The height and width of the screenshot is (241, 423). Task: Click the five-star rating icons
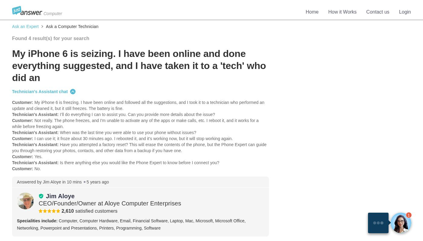[x=49, y=211]
